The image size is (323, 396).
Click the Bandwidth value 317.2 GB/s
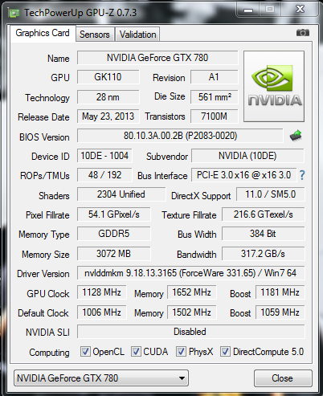click(x=264, y=253)
